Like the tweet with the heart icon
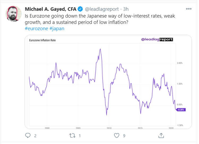 [x=116, y=136]
